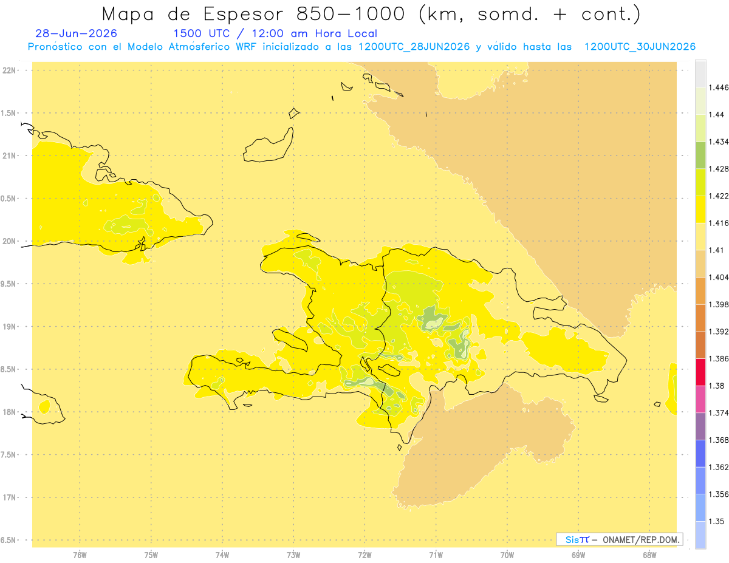The image size is (729, 563).
Task: Click the green 1.428–1.434 legend color segment
Action: [x=700, y=155]
